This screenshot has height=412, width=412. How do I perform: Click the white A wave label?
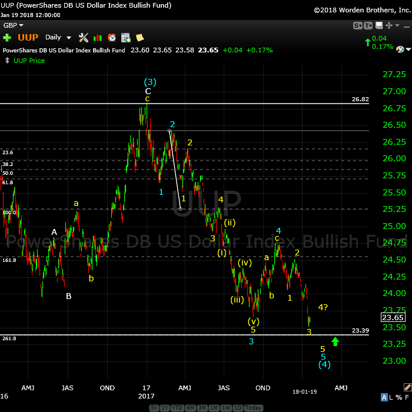tap(54, 232)
